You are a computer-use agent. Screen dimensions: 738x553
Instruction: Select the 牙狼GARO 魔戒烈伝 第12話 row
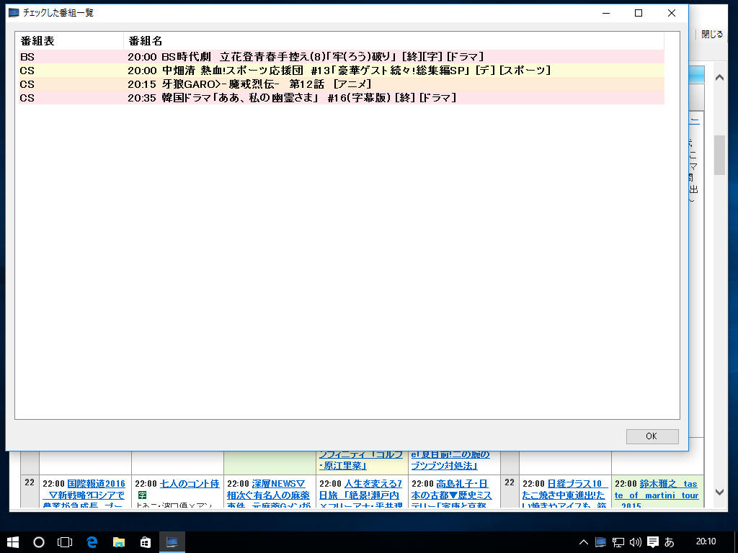tap(341, 84)
